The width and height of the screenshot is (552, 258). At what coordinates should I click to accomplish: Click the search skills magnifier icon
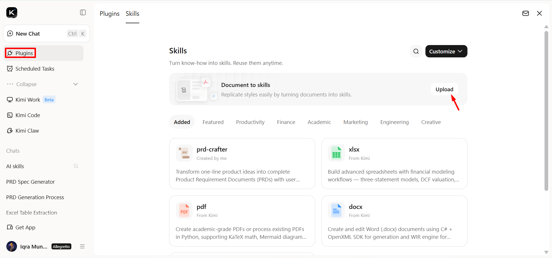(416, 51)
